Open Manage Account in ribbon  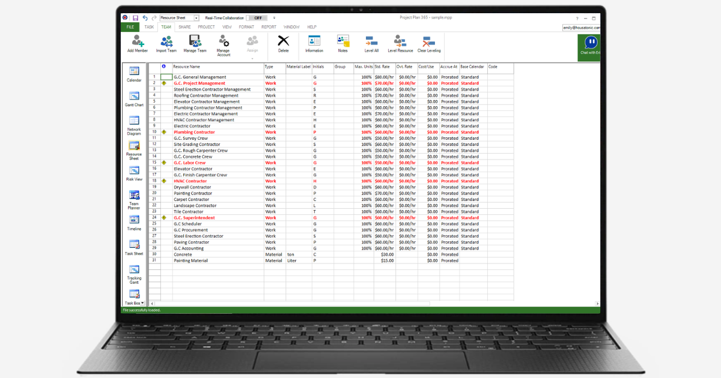[224, 41]
